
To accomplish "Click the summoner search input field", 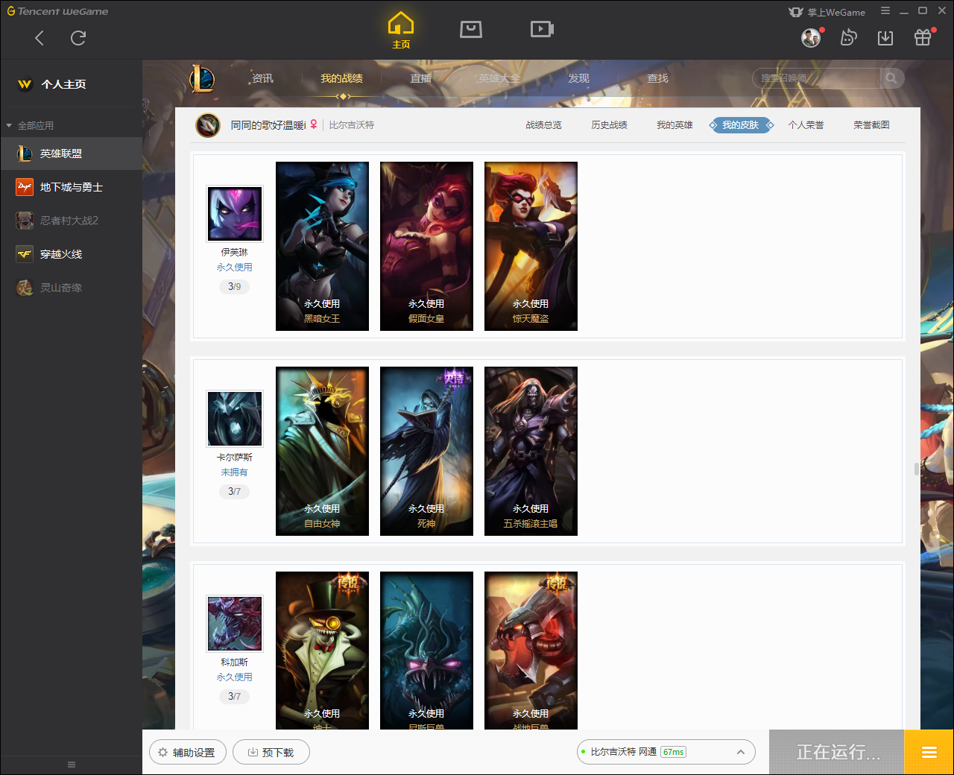I will [x=817, y=78].
